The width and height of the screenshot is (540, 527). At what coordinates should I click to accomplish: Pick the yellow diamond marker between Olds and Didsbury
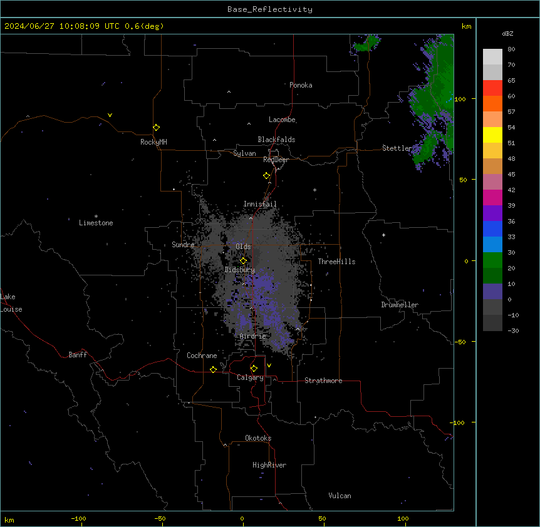pos(243,261)
